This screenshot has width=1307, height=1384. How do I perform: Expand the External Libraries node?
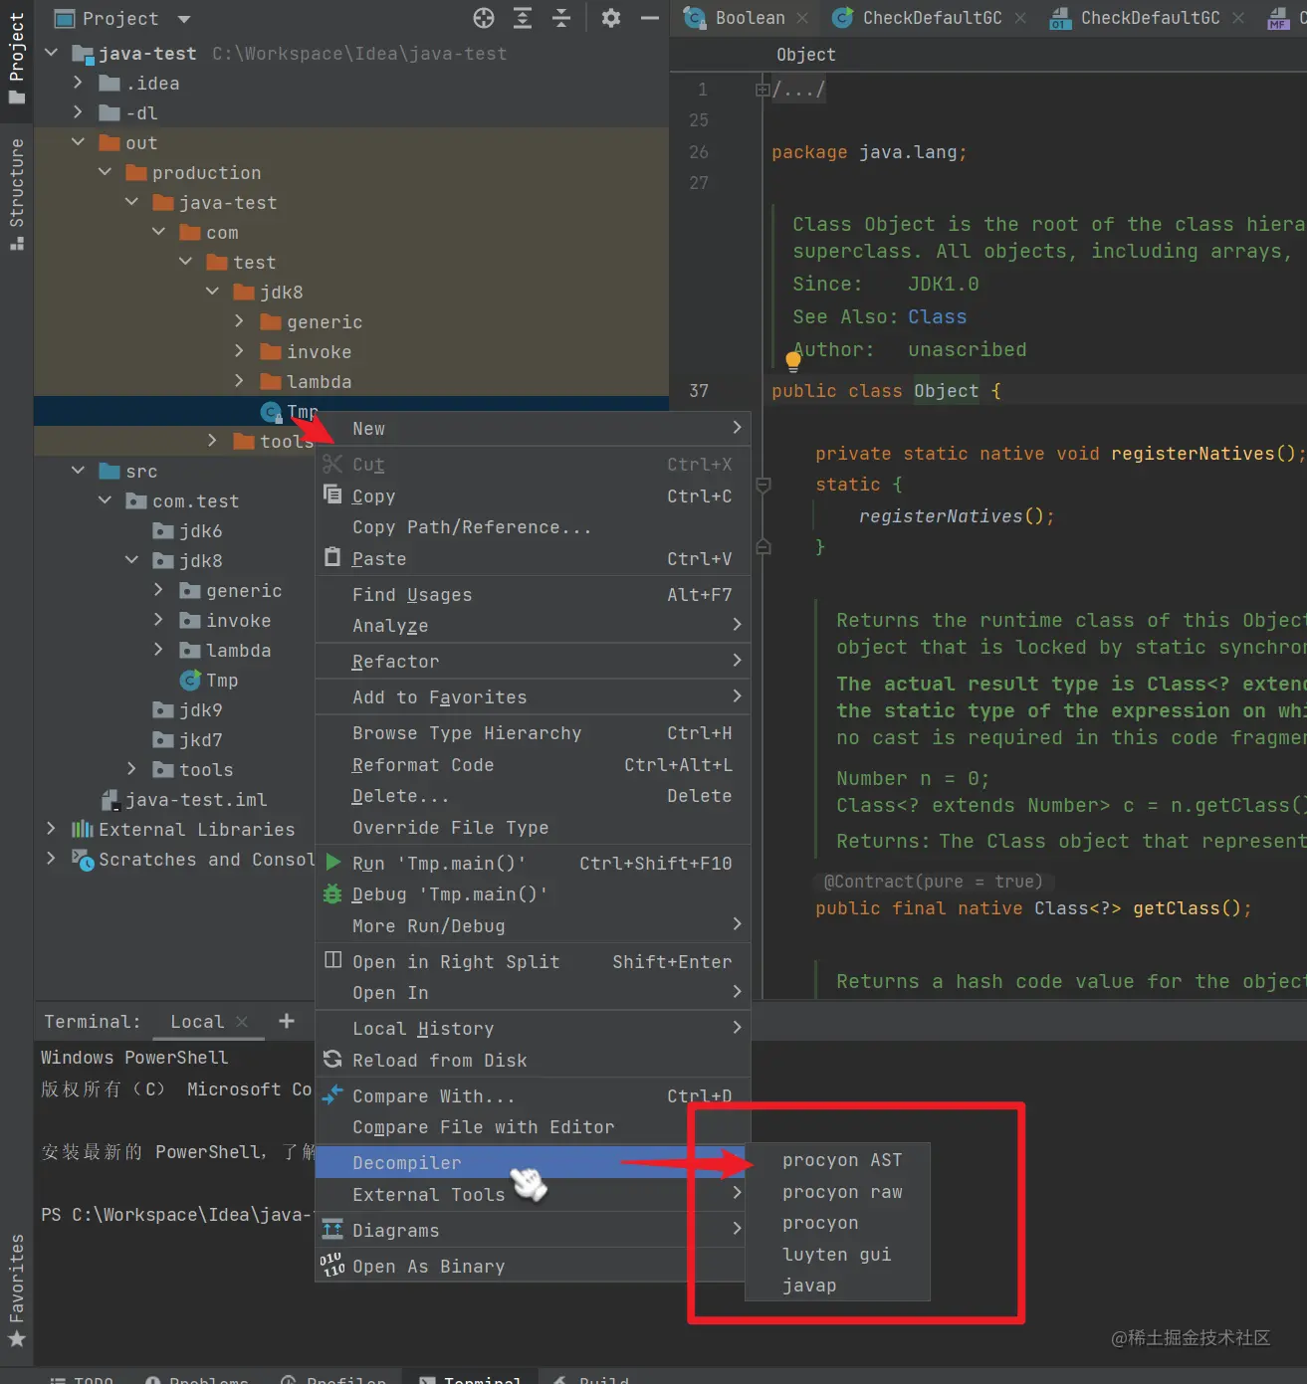pos(51,829)
